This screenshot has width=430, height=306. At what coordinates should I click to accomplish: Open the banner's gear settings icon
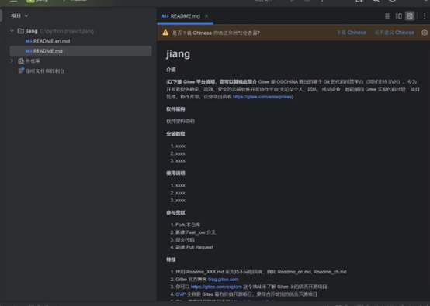coord(425,33)
